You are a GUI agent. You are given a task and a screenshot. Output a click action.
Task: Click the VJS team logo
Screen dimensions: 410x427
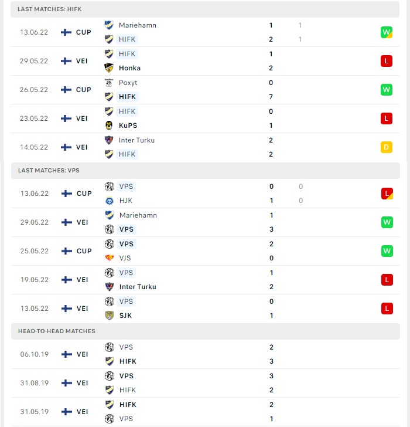(x=110, y=258)
